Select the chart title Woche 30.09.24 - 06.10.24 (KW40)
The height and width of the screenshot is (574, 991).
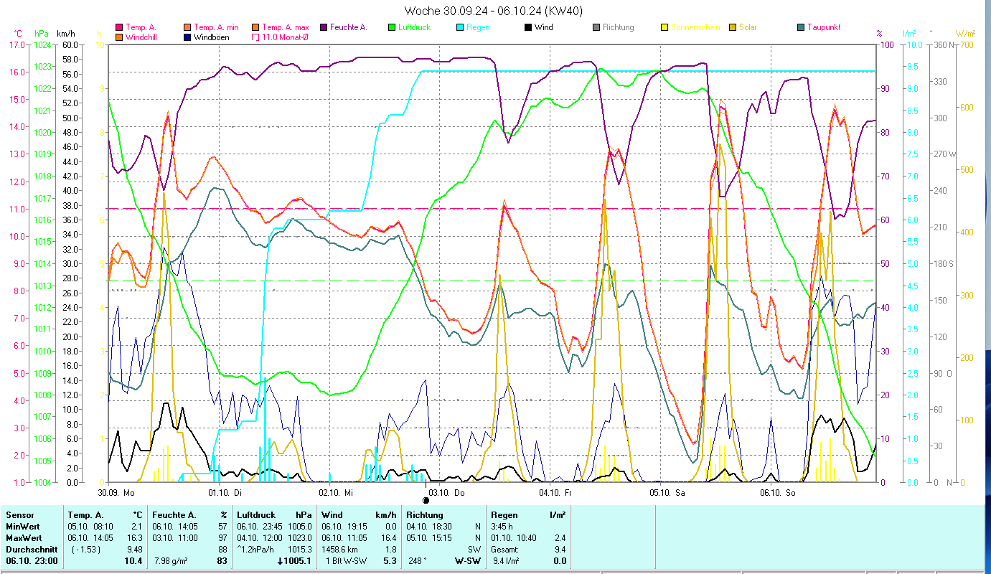tap(493, 11)
